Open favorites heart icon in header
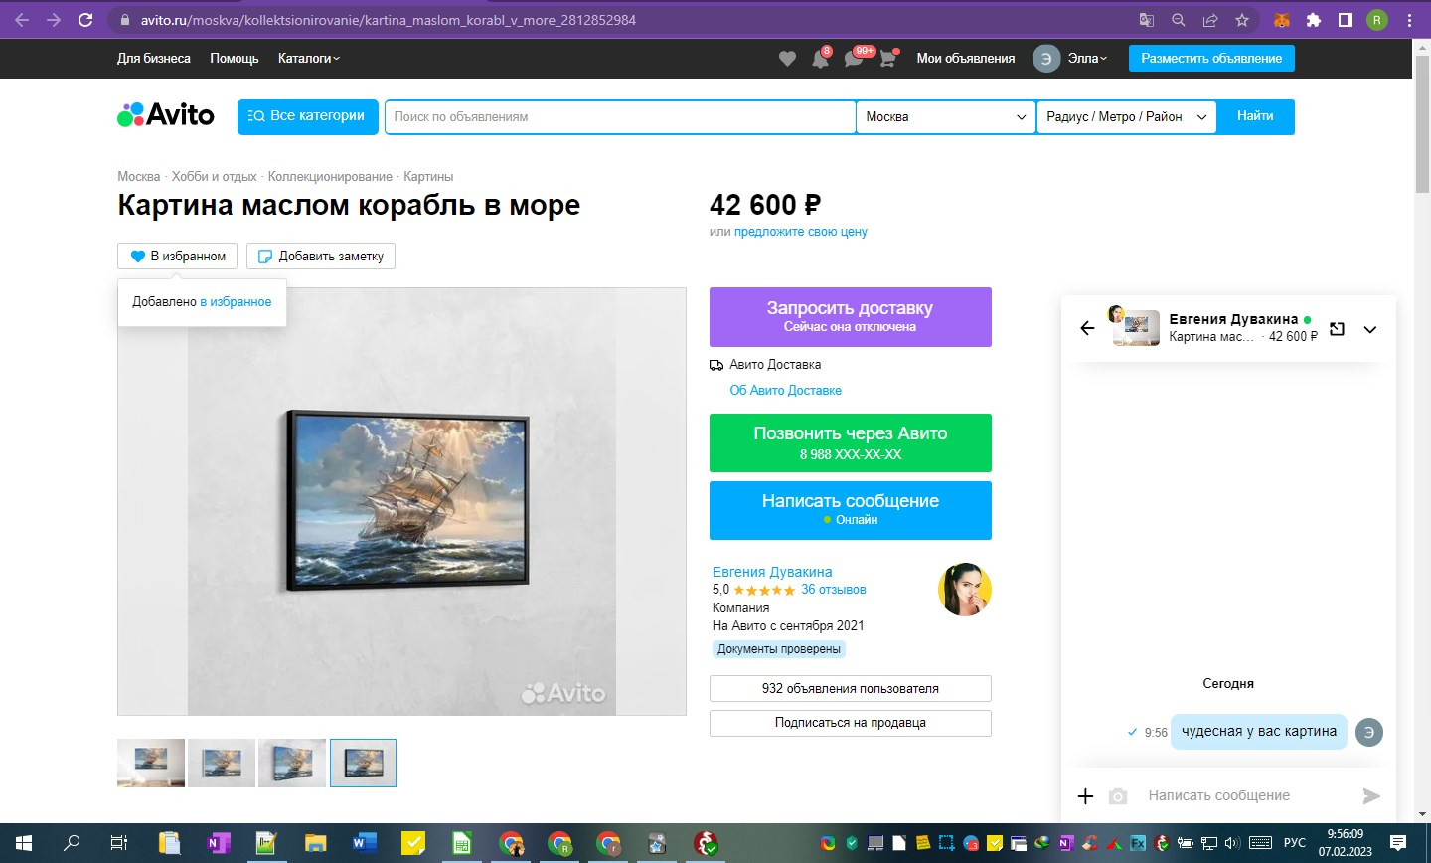This screenshot has height=863, width=1431. pos(787,59)
